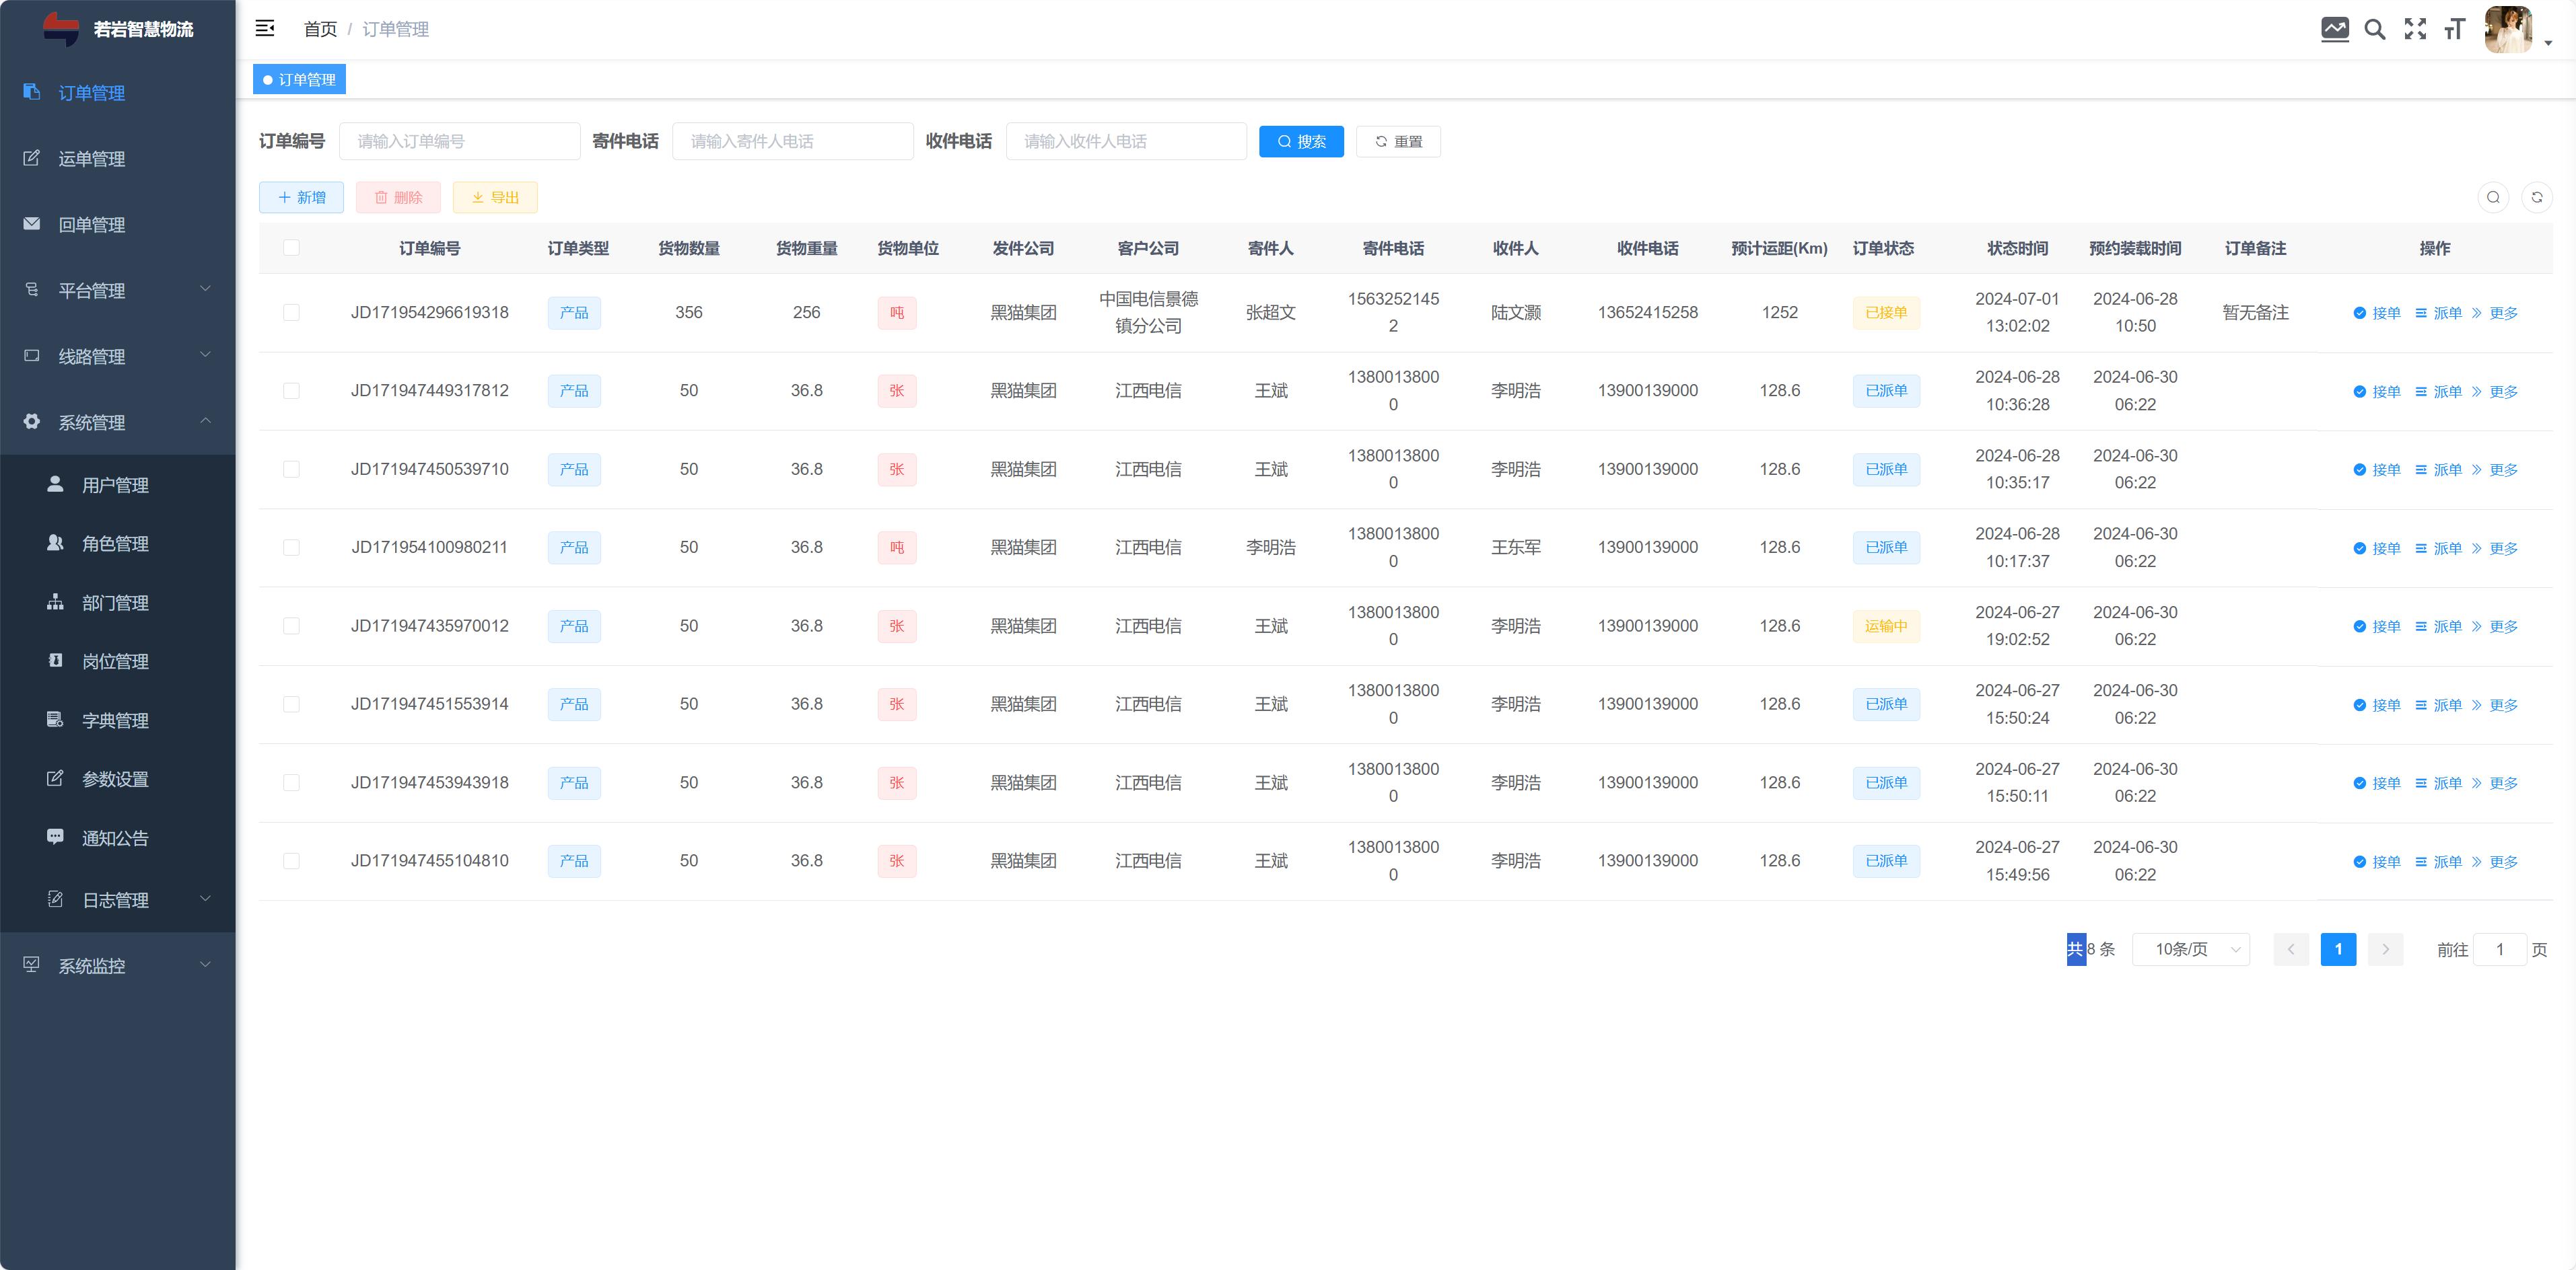Select the 订单管理 page tab
This screenshot has width=2576, height=1270.
(300, 80)
